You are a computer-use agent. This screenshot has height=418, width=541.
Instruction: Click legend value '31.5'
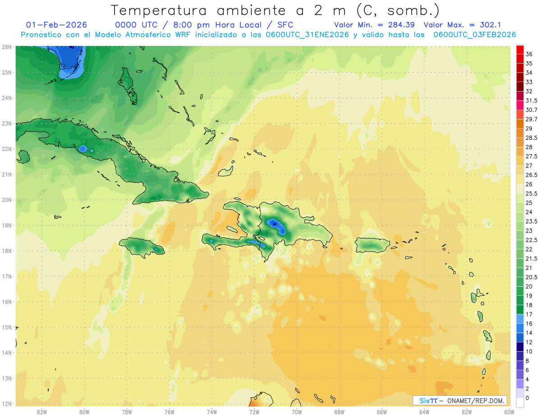[531, 101]
